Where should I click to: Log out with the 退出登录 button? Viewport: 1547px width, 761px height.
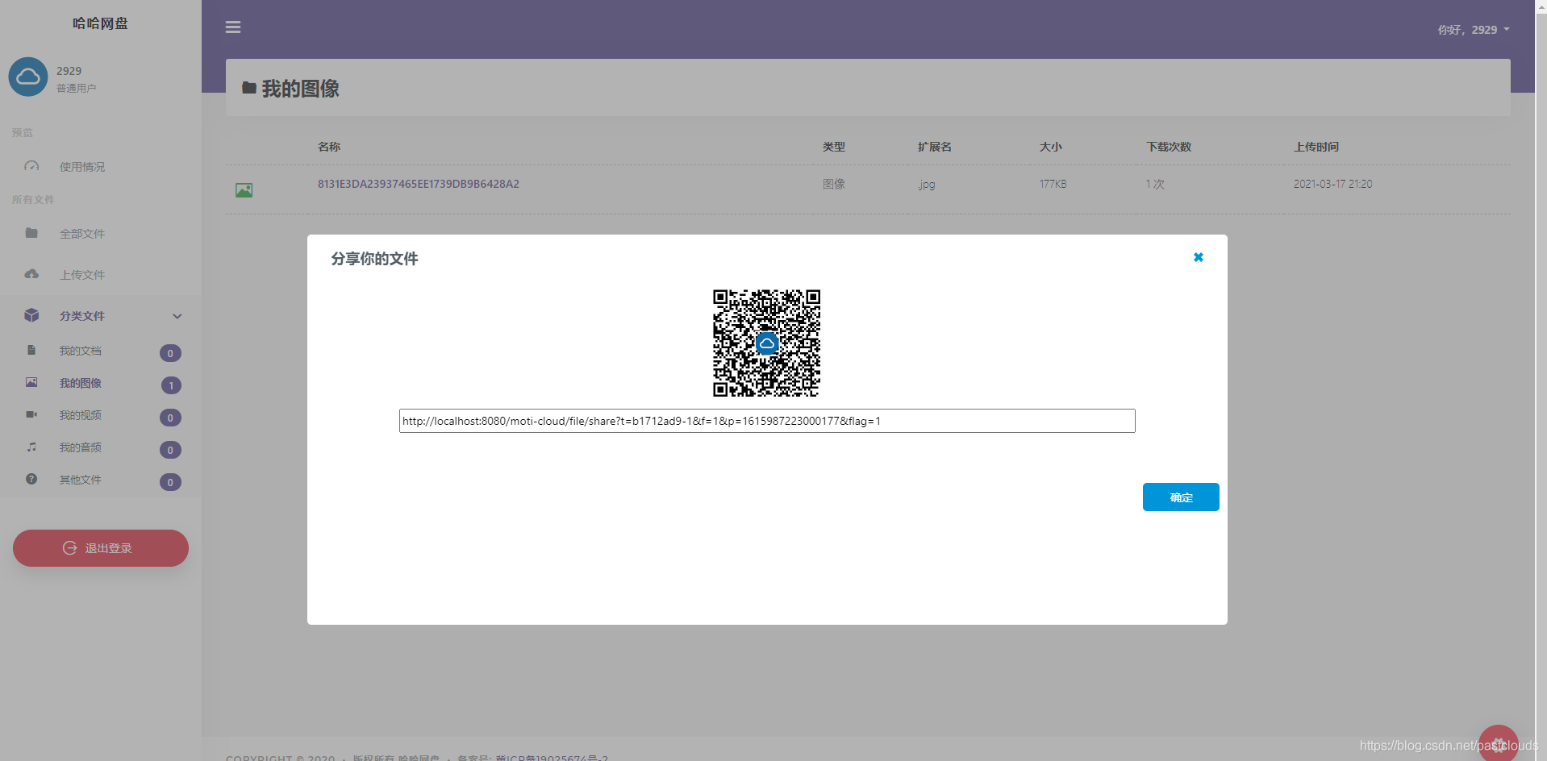101,548
